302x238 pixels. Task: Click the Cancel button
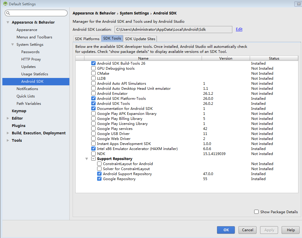pyautogui.click(x=247, y=230)
